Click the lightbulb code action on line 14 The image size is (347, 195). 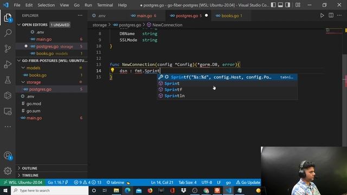(x=112, y=70)
